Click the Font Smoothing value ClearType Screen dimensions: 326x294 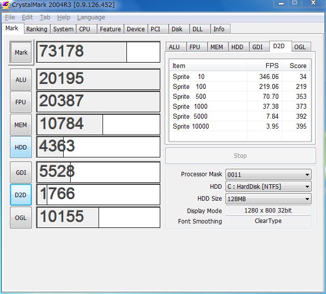(x=268, y=221)
